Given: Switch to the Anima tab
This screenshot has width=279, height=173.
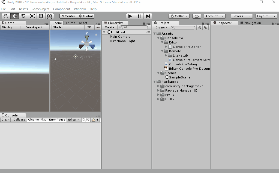Looking at the screenshot, I should 70,23.
